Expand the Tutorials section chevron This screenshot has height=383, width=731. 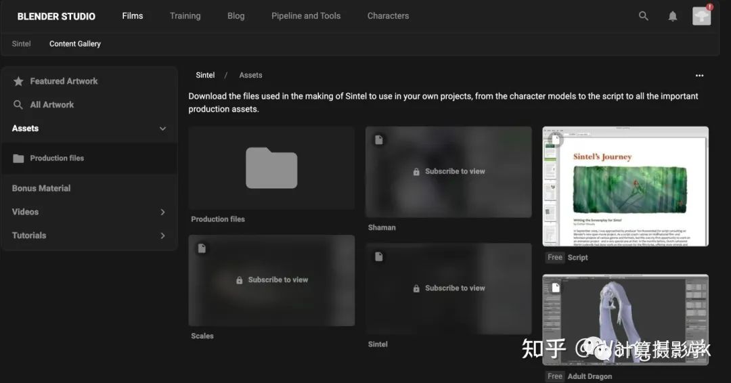[x=162, y=235]
